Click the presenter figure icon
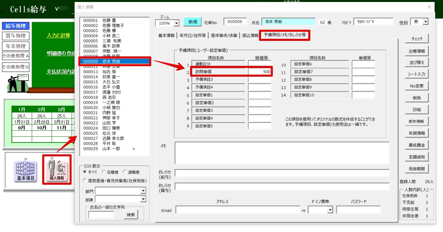 point(18,83)
